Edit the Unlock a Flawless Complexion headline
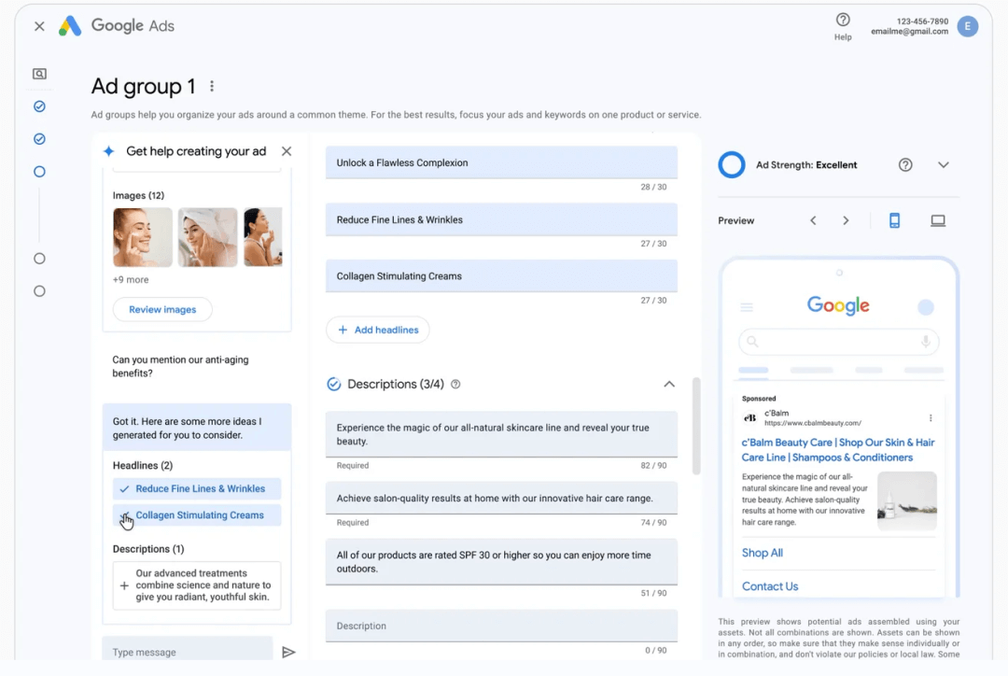This screenshot has height=676, width=1008. 501,162
